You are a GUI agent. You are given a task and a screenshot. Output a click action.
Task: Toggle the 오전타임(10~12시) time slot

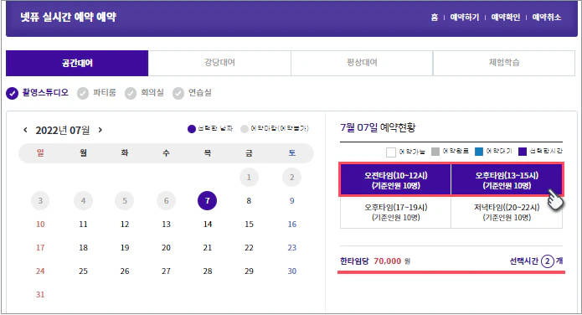point(395,180)
